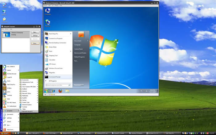Open Control Panel in Windows 7 Start menu
Image resolution: width=216 pixels, height=135 pixels.
tap(78, 49)
